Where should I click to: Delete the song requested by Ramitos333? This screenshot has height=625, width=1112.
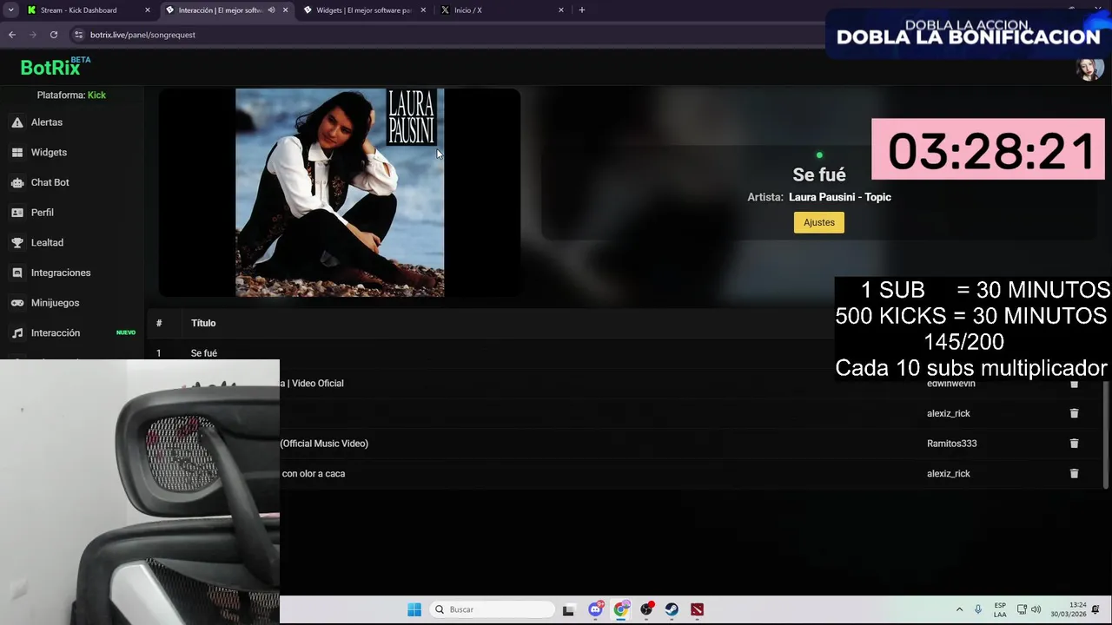[x=1074, y=444]
